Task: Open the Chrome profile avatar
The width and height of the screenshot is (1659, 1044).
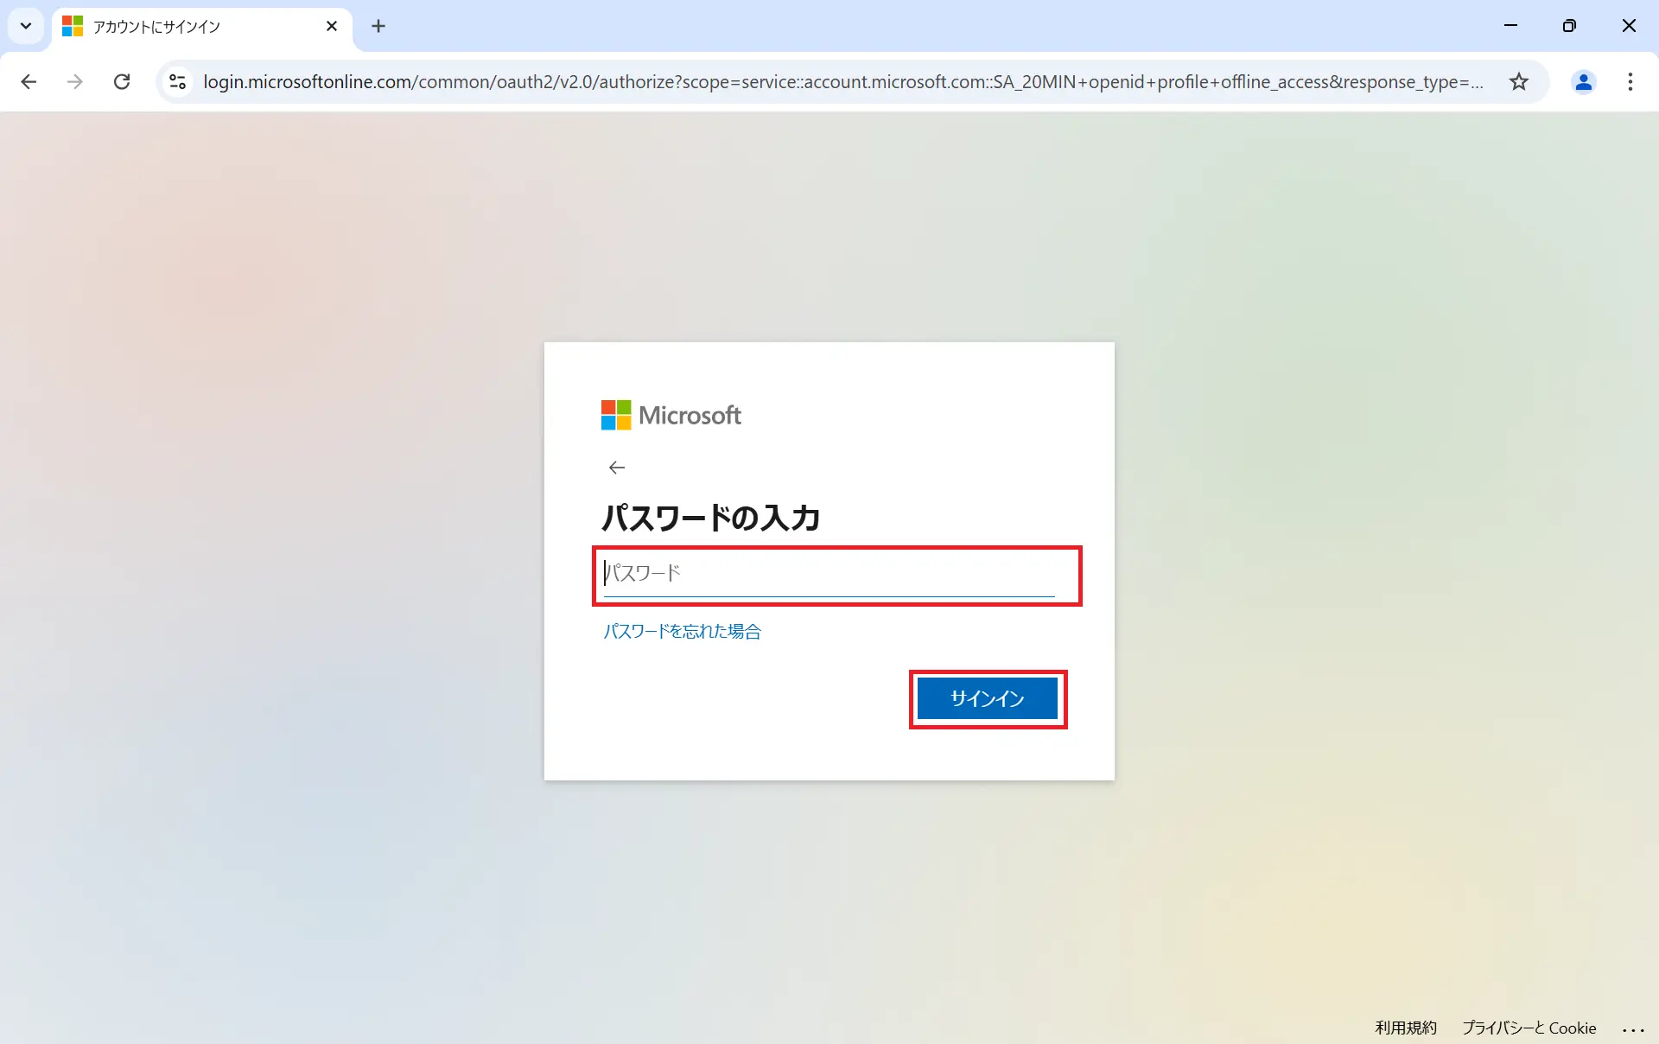Action: (x=1583, y=81)
